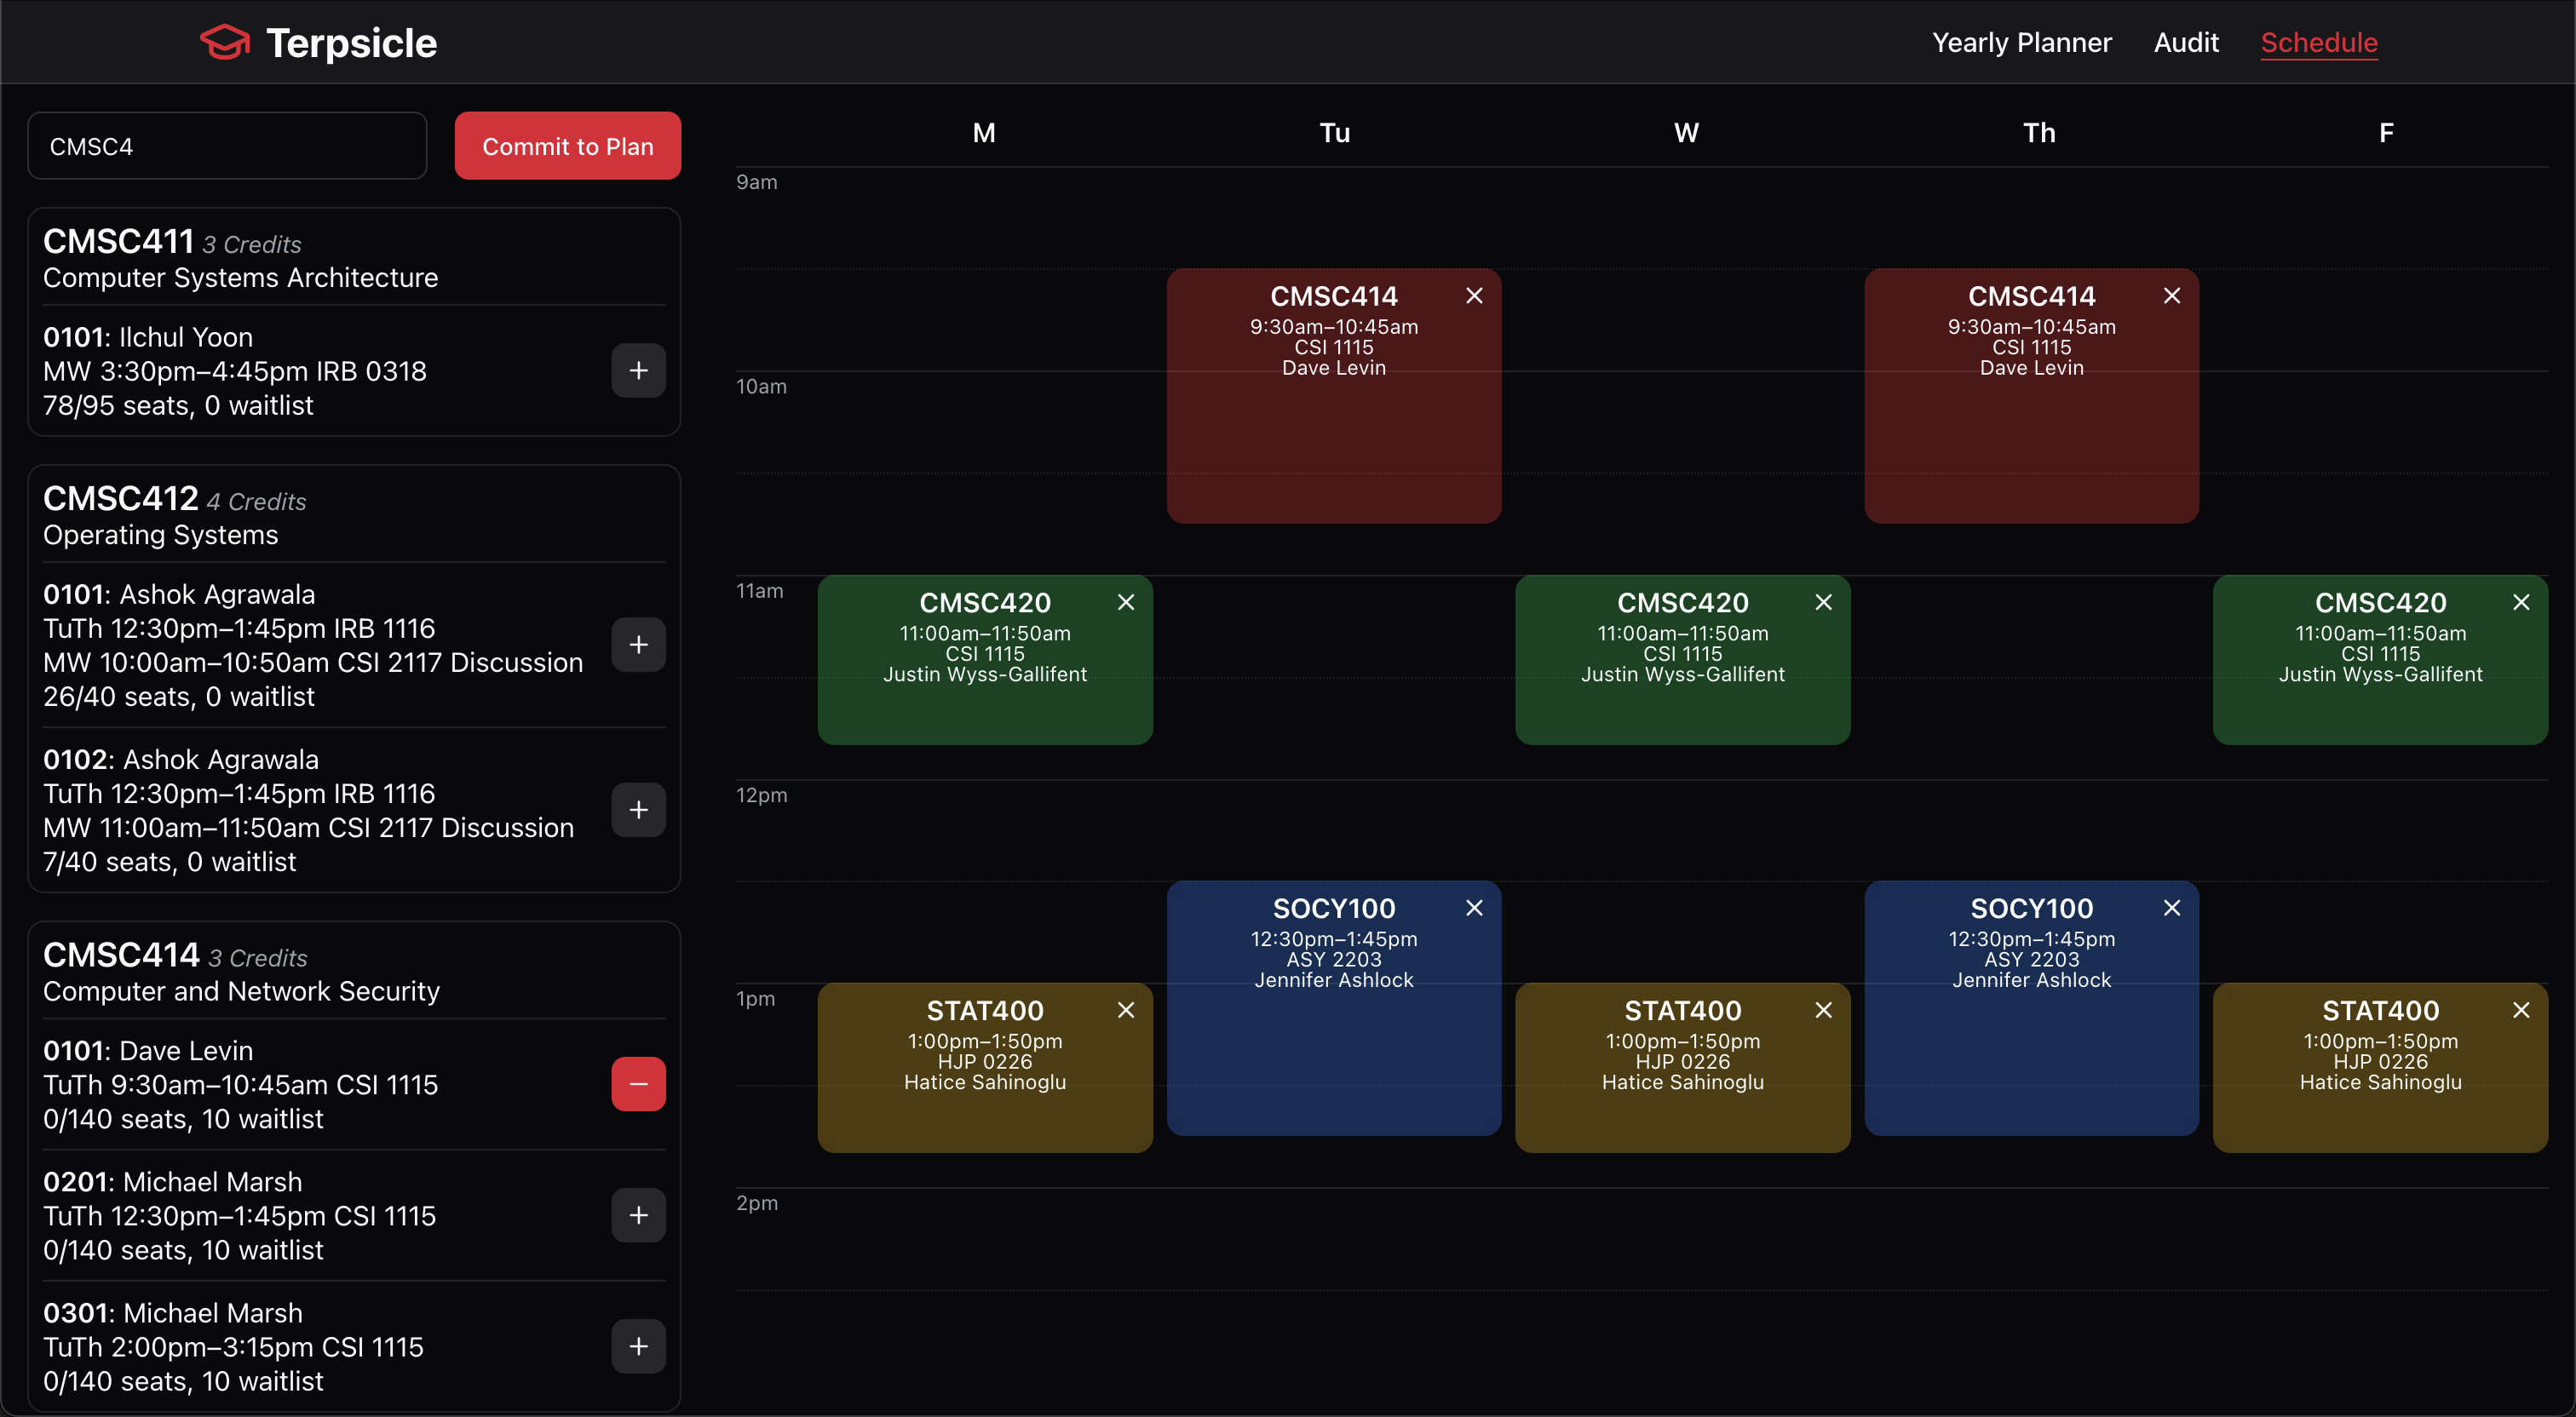Switch to the Audit tab
This screenshot has height=1417, width=2576.
coord(2185,43)
